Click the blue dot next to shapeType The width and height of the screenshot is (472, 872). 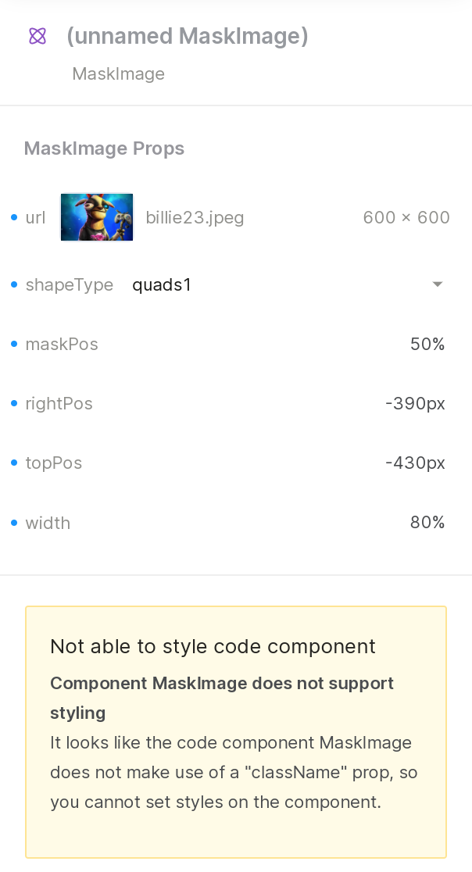[14, 285]
